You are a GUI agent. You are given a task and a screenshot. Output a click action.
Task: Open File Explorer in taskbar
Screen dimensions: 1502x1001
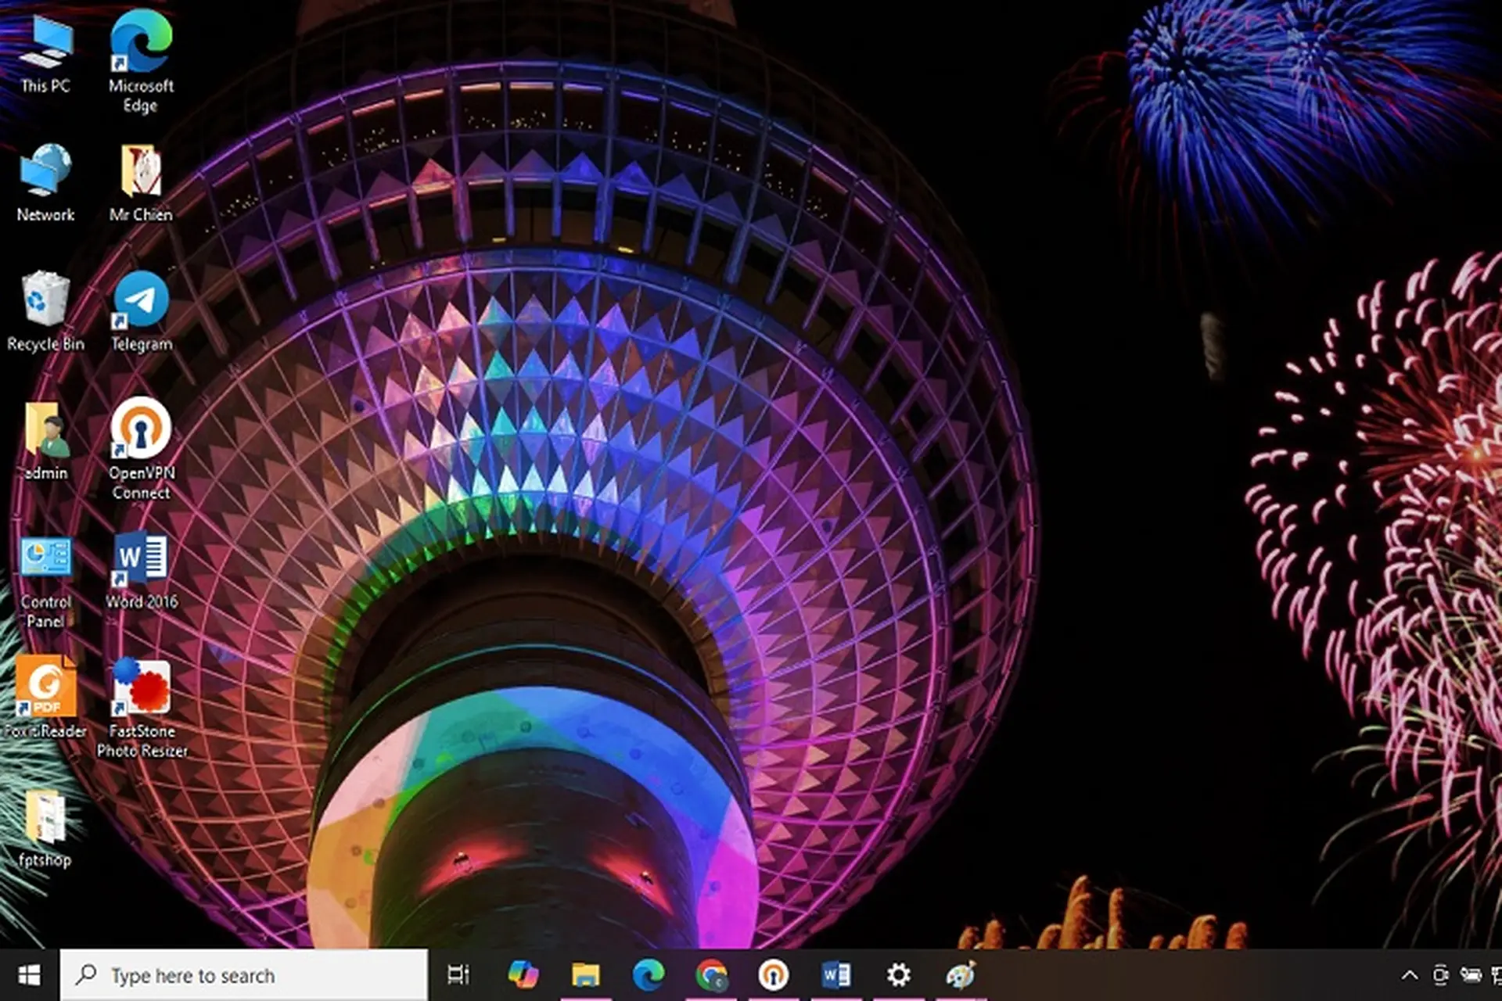point(585,974)
